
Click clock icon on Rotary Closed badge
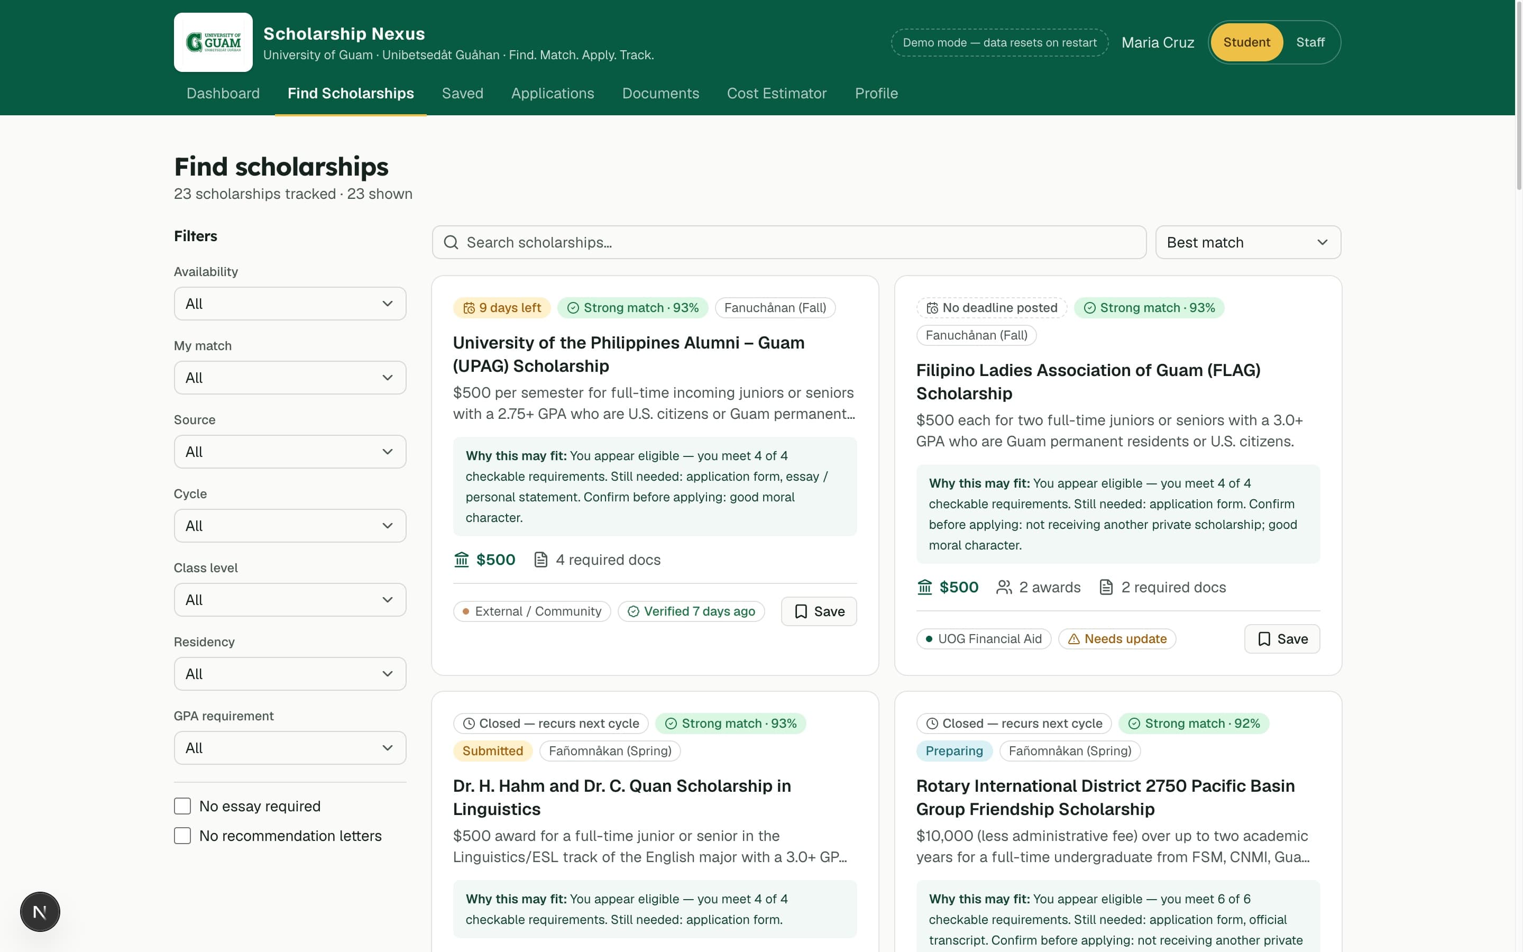click(932, 724)
